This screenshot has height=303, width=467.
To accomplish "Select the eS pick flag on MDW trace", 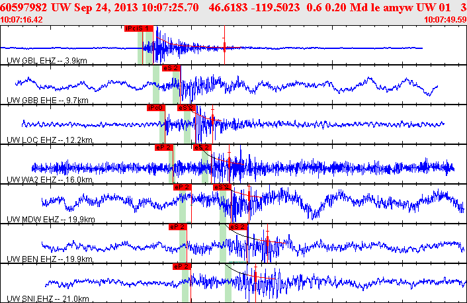I will coord(222,187).
